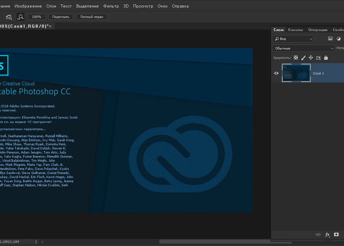This screenshot has height=246, width=344.
Task: Switch to the Каналы tab
Action: (295, 30)
